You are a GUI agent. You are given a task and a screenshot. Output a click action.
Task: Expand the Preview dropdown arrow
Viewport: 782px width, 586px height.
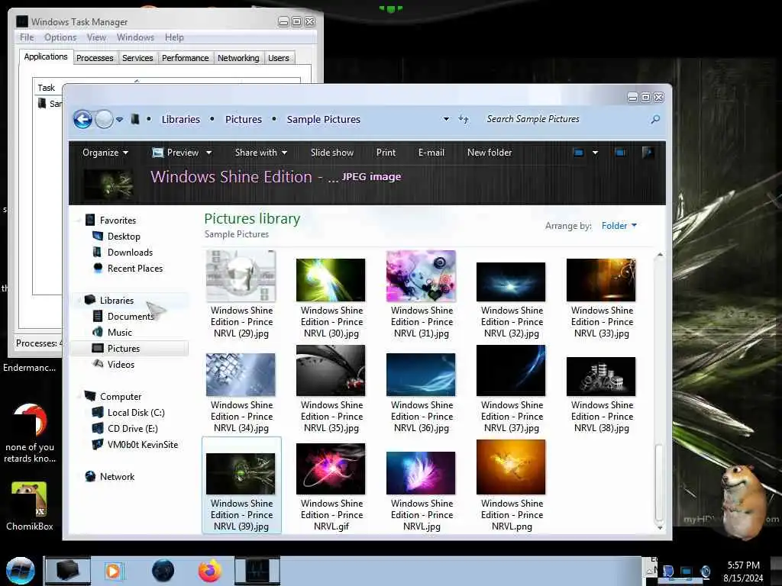point(209,153)
